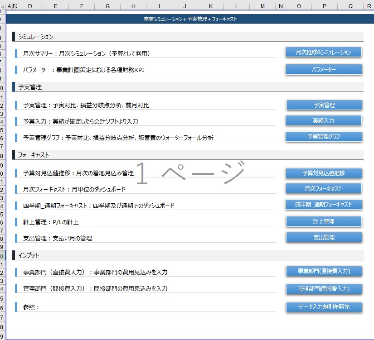Click the 四半期_通期フォーキャスト button

324,205
